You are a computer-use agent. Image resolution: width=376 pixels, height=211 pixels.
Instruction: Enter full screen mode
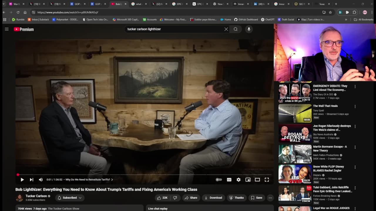(x=267, y=180)
